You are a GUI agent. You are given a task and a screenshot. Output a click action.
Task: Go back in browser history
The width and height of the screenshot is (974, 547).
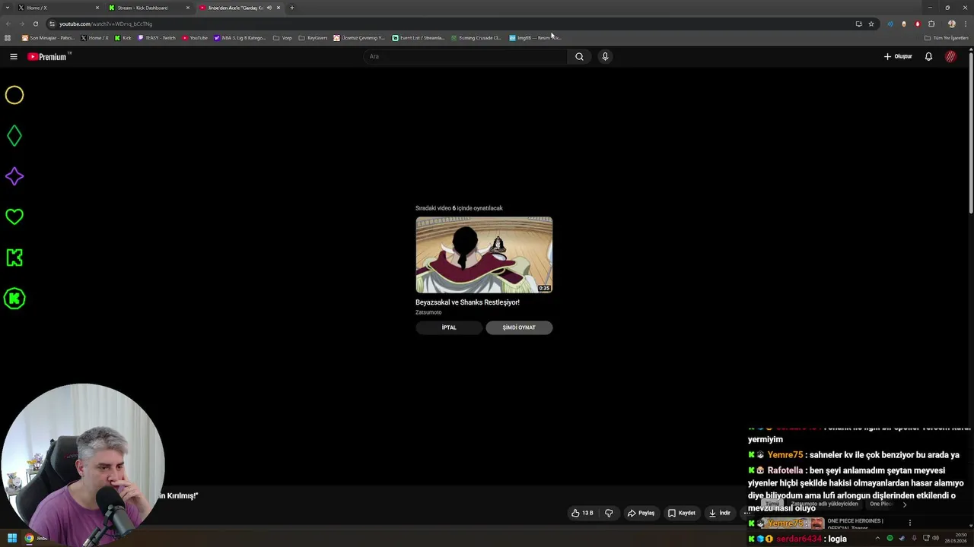click(8, 24)
